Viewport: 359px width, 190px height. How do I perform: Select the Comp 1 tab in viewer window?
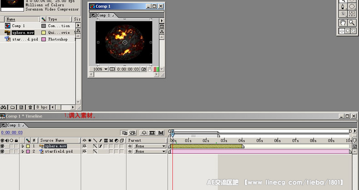click(x=103, y=15)
